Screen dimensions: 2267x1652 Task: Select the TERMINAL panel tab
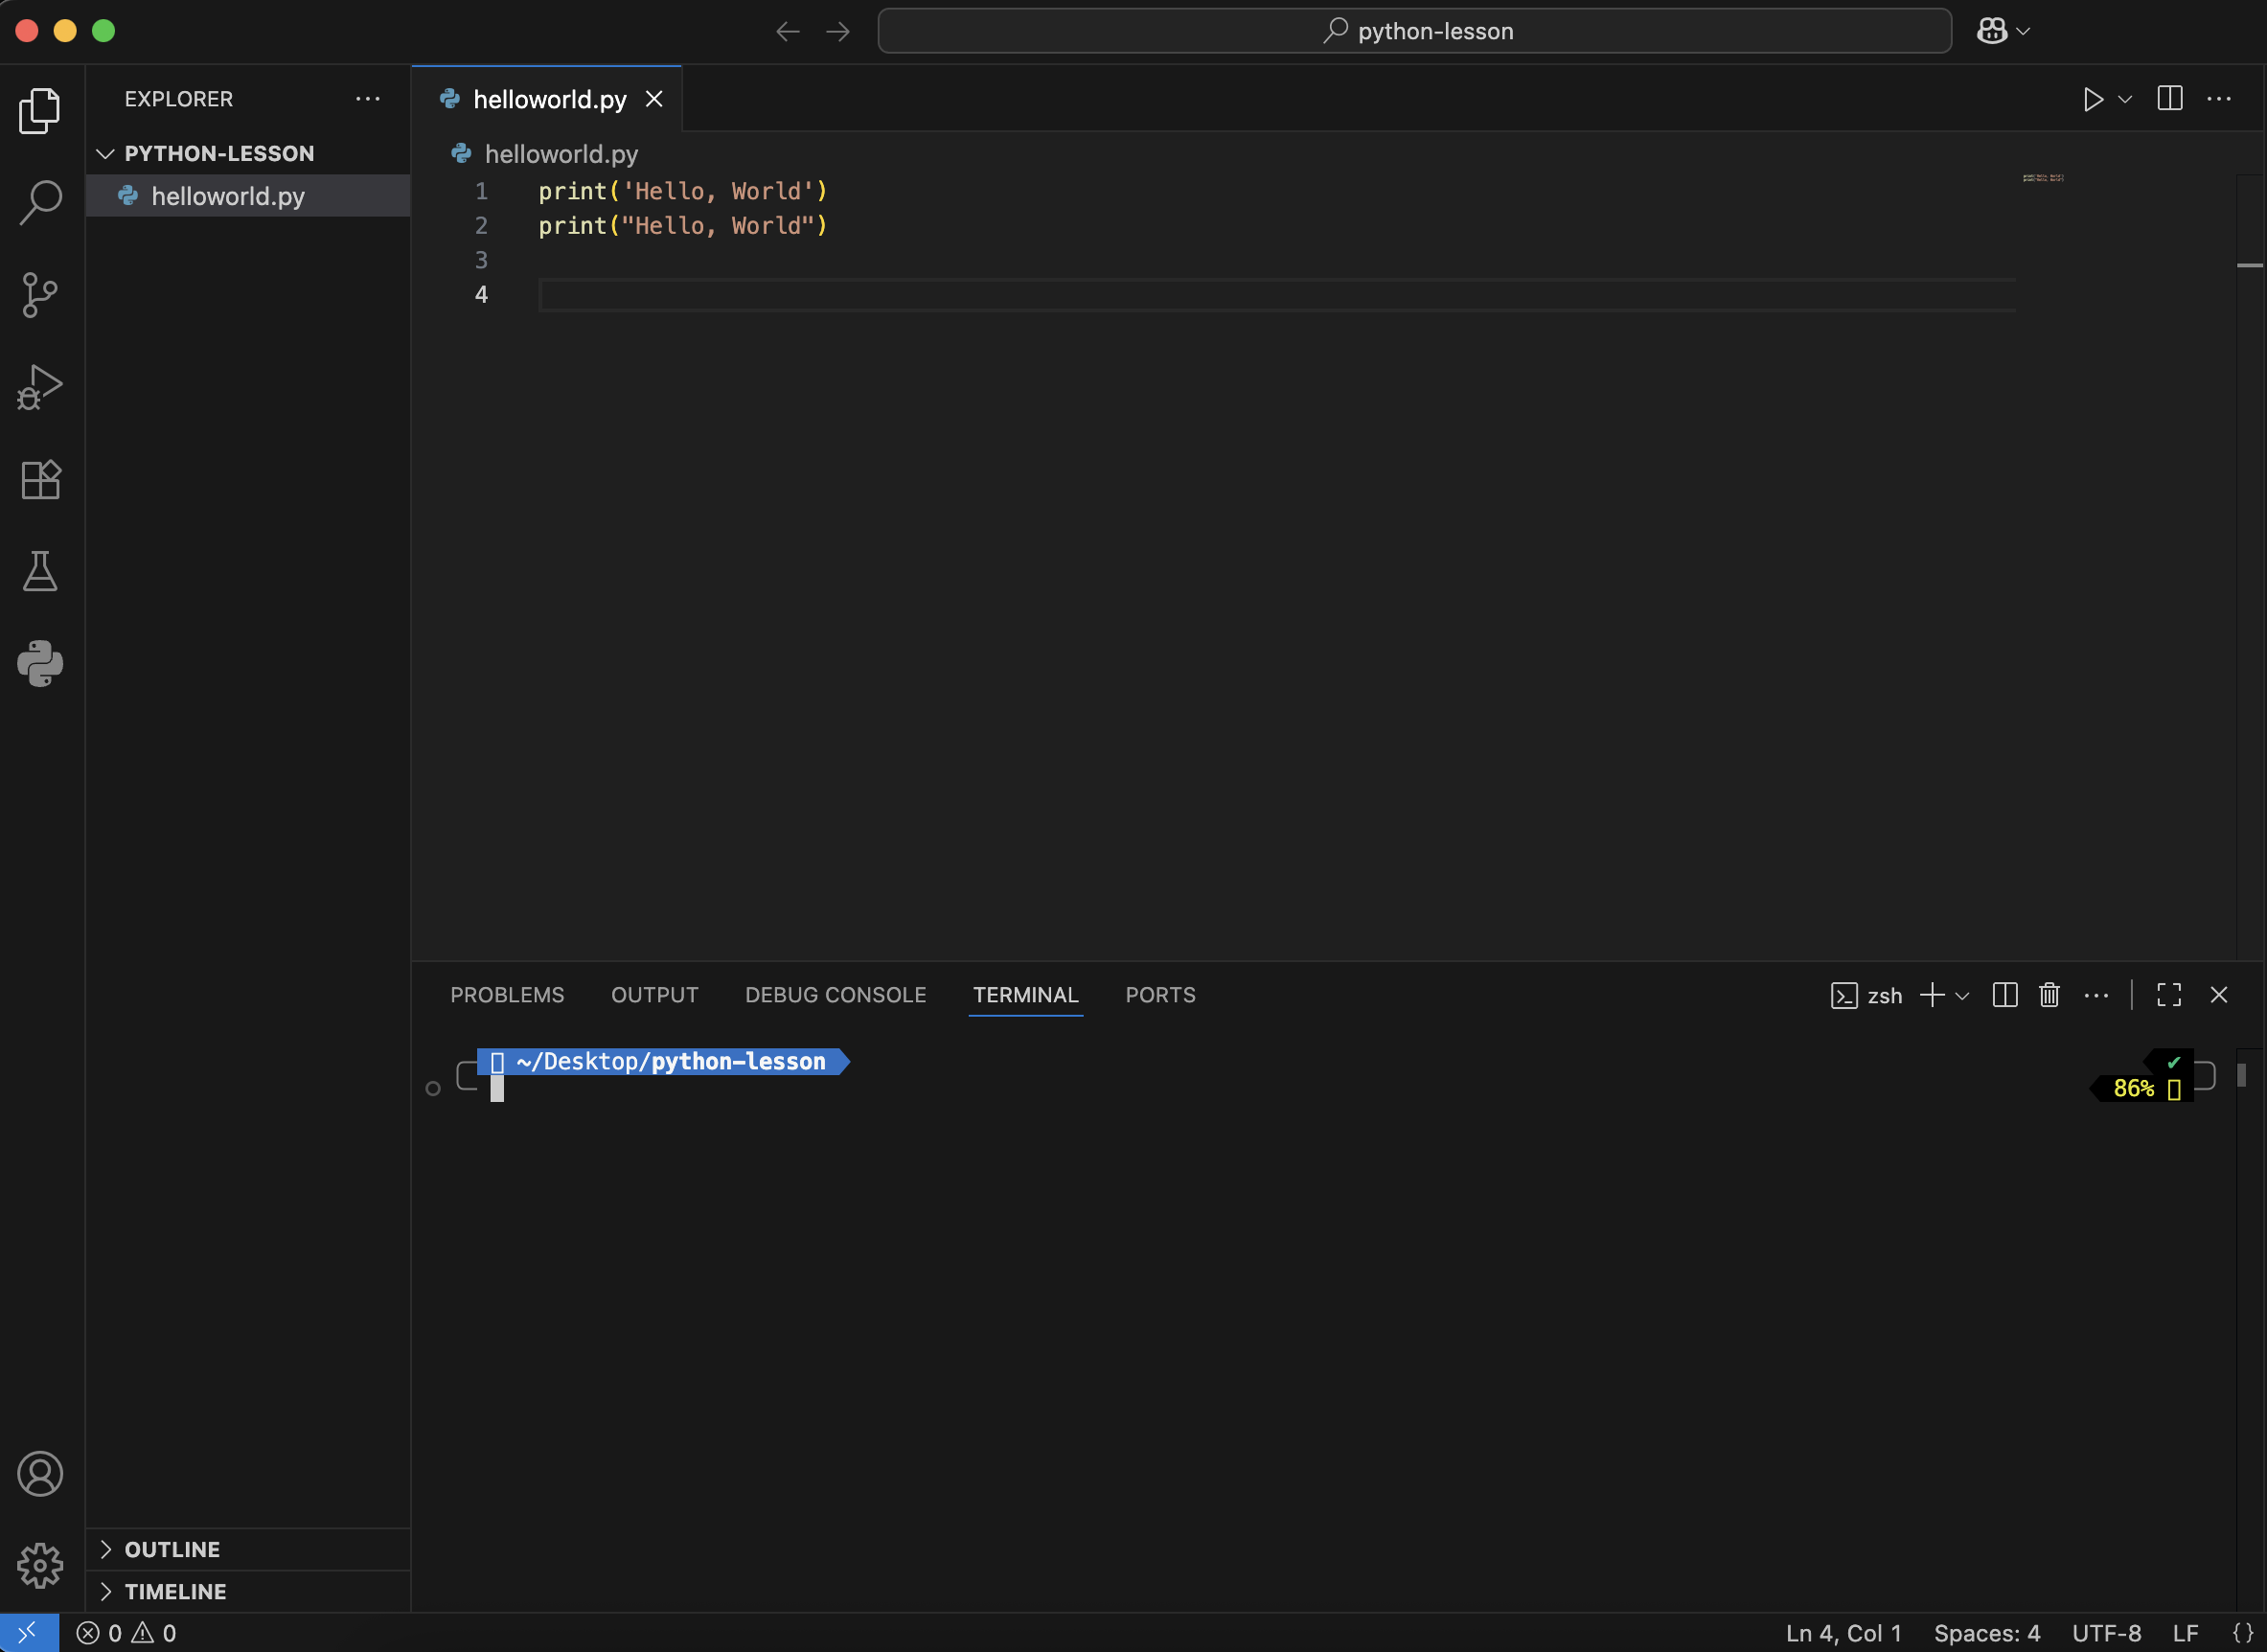[x=1026, y=995]
